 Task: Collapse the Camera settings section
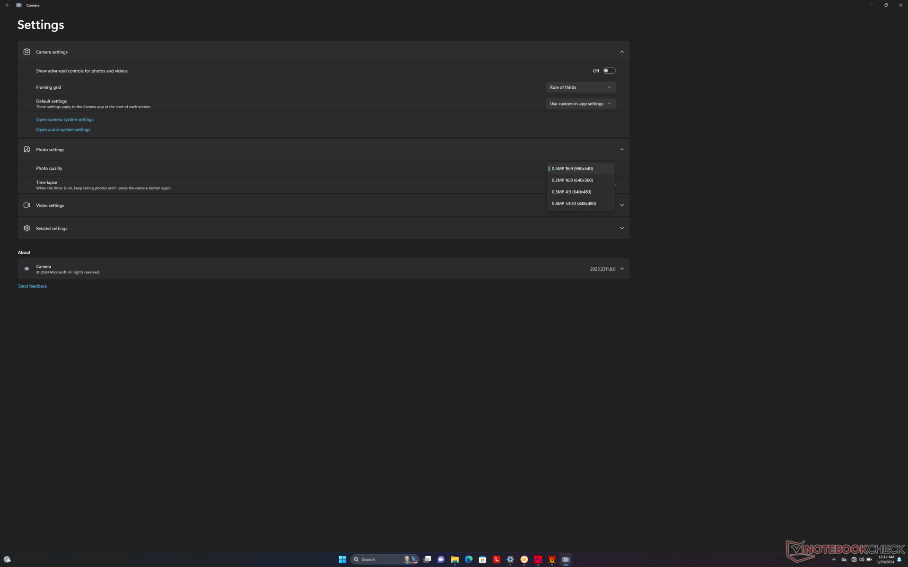(x=622, y=52)
